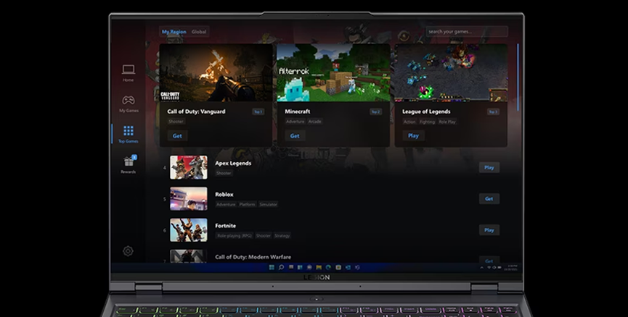Click Role-playing (RPG) tag under Fortnite

click(235, 235)
